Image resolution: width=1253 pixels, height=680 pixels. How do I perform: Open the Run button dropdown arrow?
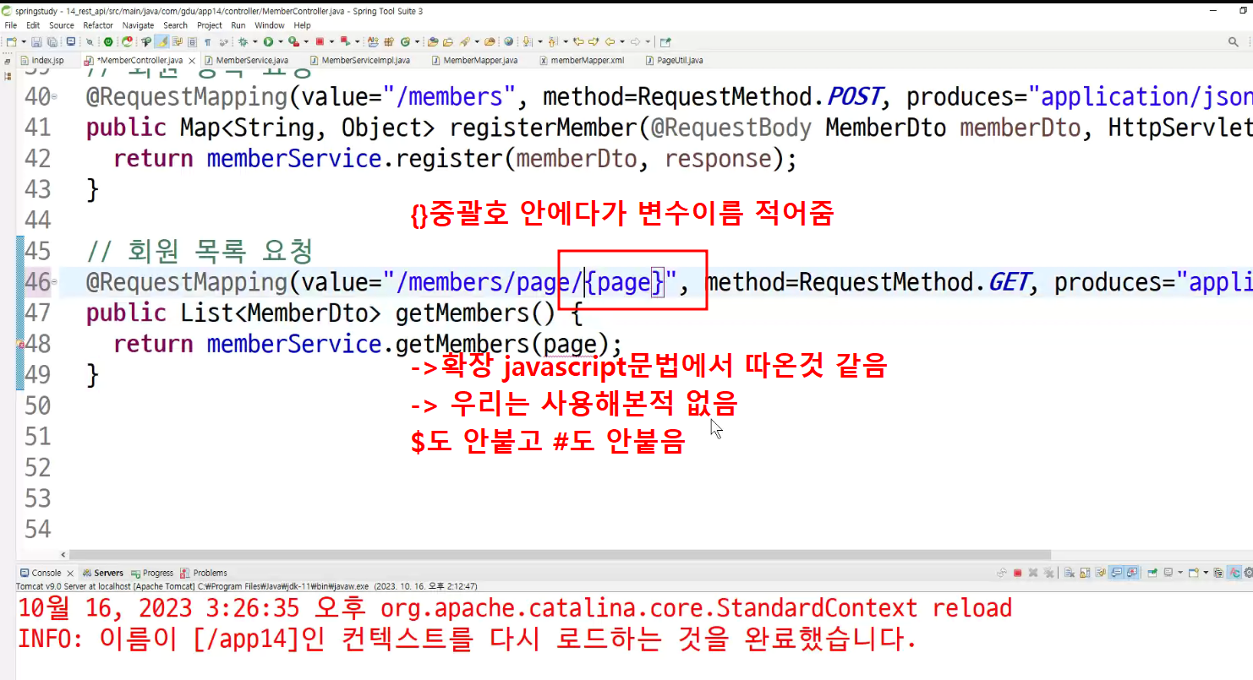pos(280,41)
